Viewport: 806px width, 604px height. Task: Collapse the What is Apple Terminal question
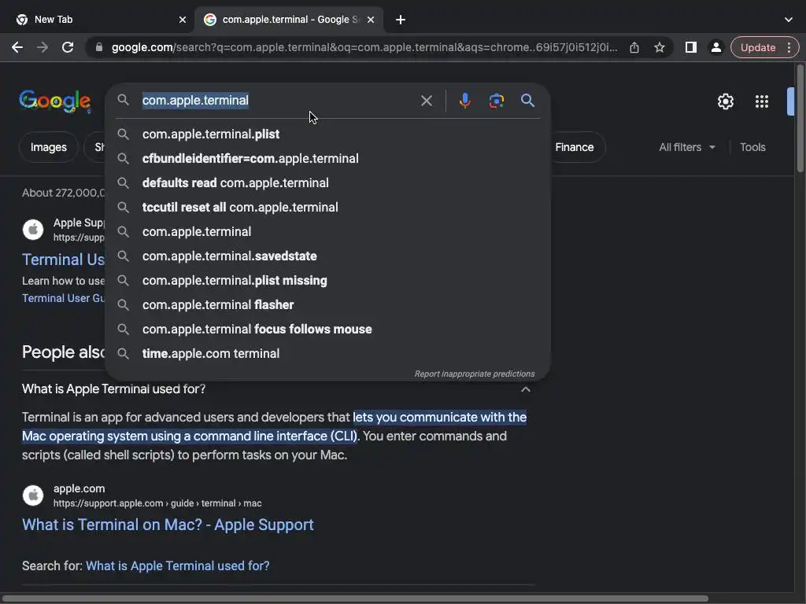coord(525,389)
